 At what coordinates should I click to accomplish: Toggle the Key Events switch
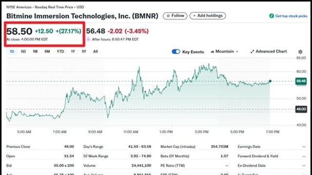pos(176,52)
